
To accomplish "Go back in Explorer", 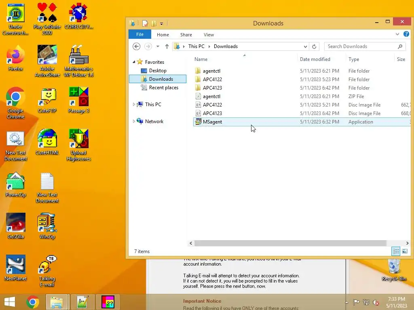I will pyautogui.click(x=136, y=46).
